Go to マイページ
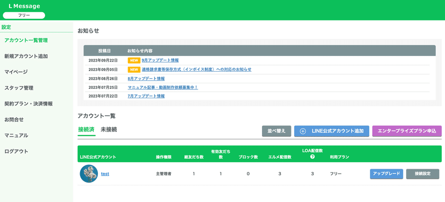 tap(16, 72)
